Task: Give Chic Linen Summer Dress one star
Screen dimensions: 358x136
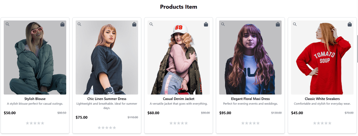Action: click(99, 128)
